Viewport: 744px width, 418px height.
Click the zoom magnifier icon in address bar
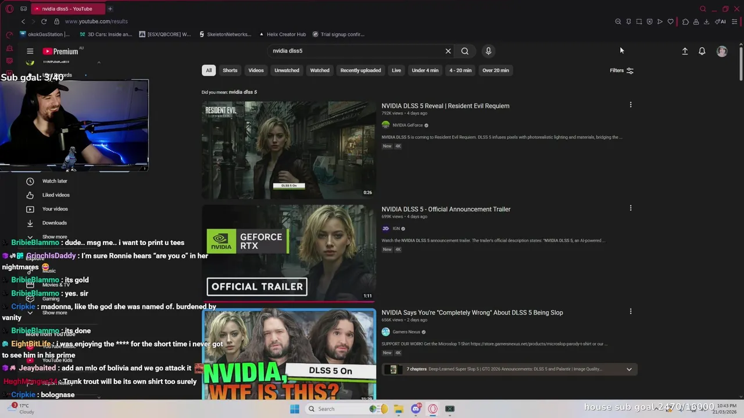tap(618, 21)
